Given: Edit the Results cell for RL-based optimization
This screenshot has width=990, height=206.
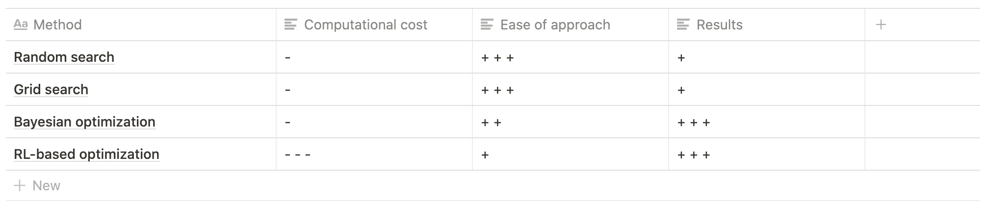Looking at the screenshot, I should pos(767,154).
